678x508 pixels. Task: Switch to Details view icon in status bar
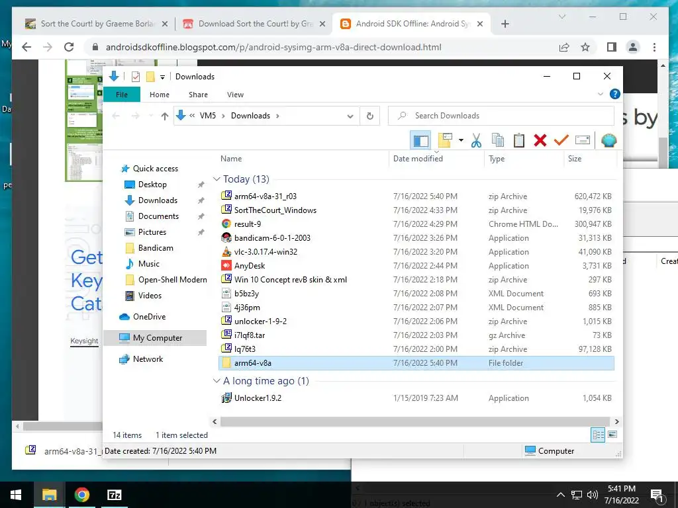point(598,435)
